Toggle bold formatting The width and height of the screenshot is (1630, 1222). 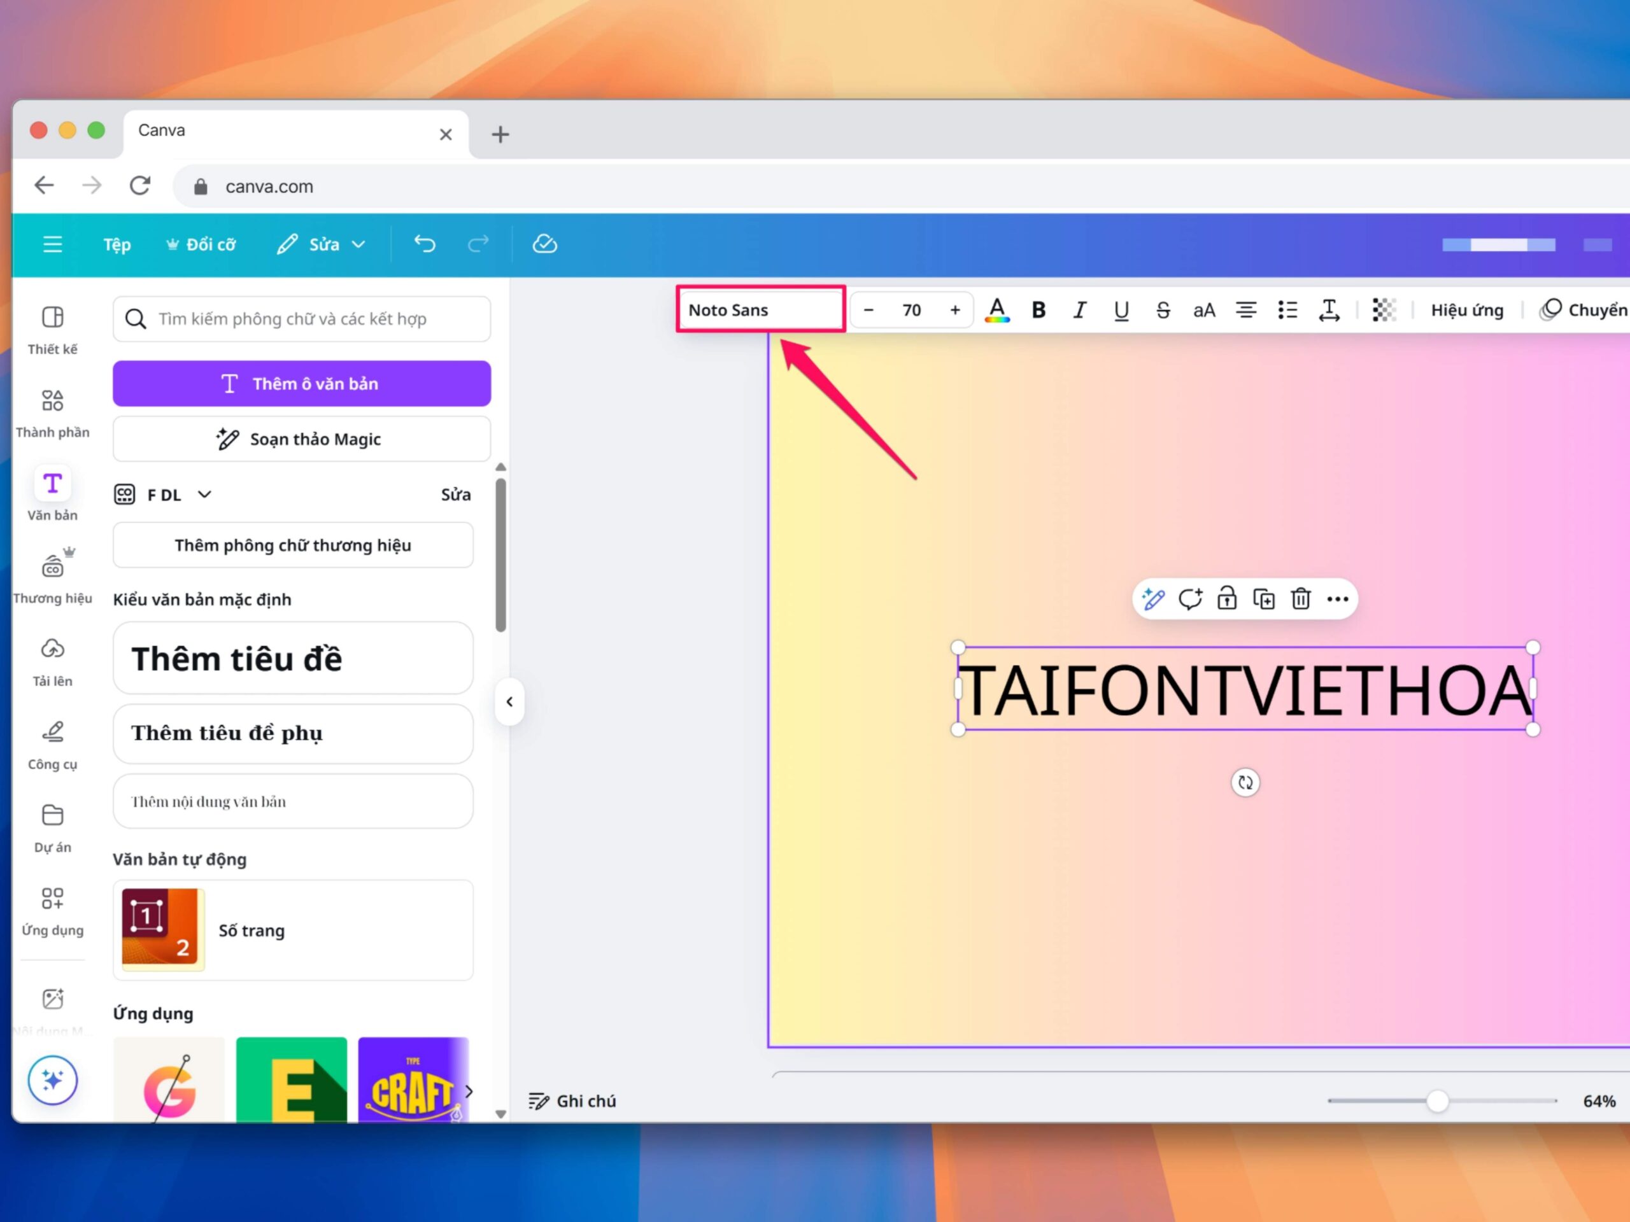click(1038, 310)
